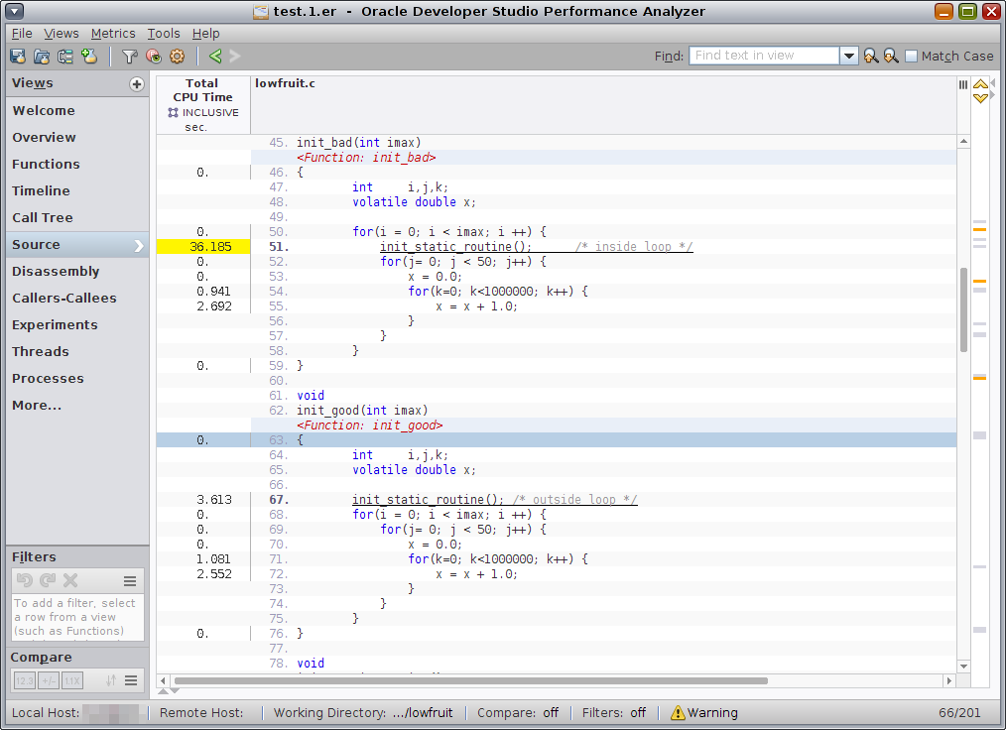Switch to the Disassembly view
Image resolution: width=1006 pixels, height=730 pixels.
click(56, 272)
